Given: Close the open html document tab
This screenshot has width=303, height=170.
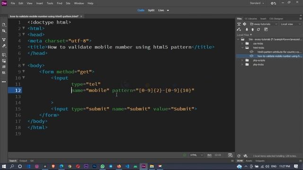Looking at the screenshot, I should (x=81, y=17).
